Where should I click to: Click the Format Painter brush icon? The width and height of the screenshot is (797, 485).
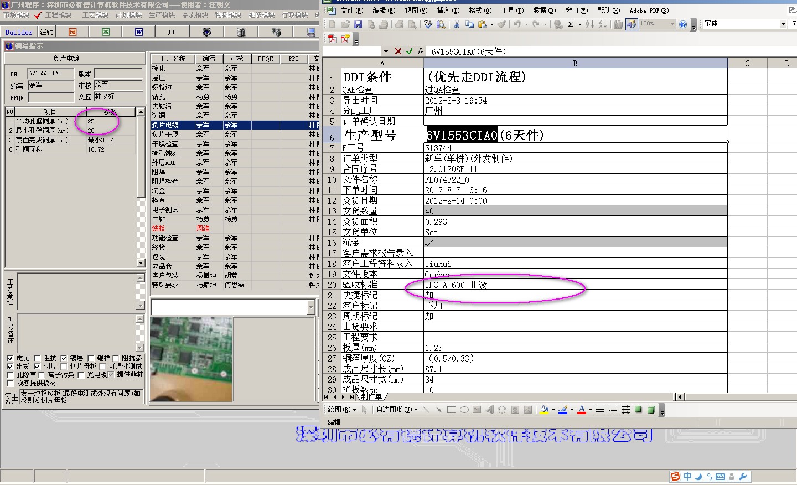[501, 24]
